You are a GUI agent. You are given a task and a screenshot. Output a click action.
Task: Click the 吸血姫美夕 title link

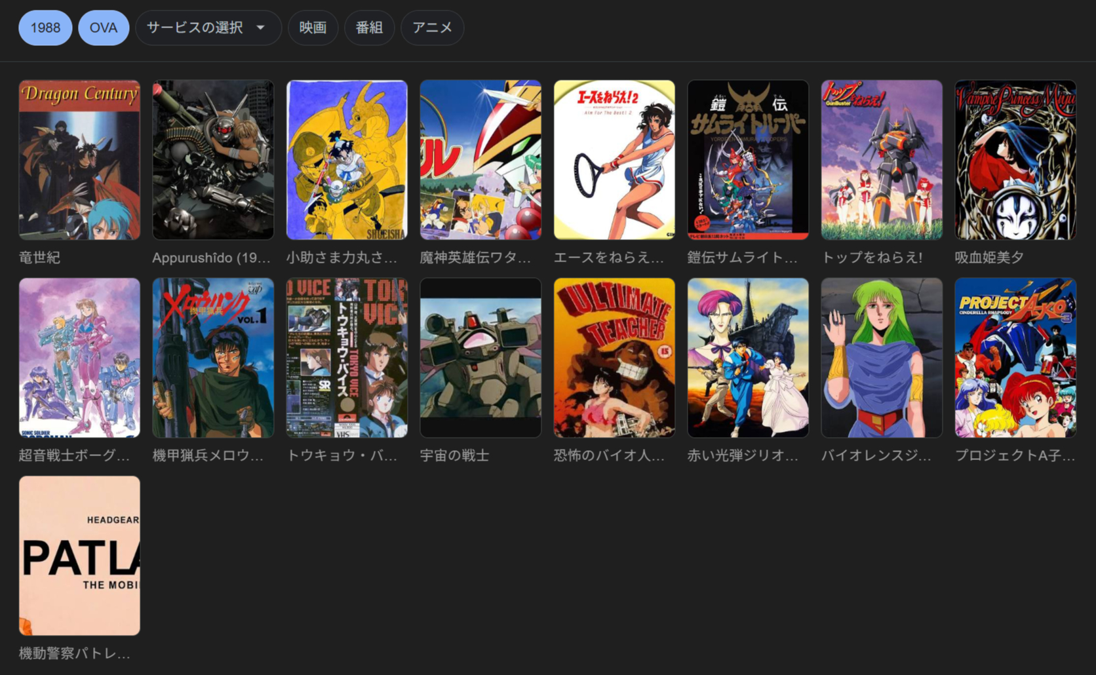[989, 258]
